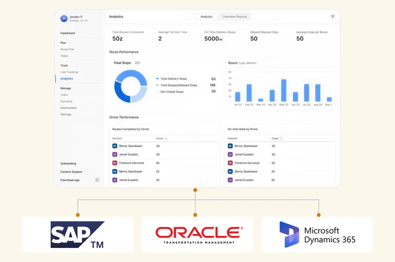Image resolution: width=395 pixels, height=262 pixels.
Task: Click the Feb 23 bar in Route chart
Action: (x=249, y=93)
